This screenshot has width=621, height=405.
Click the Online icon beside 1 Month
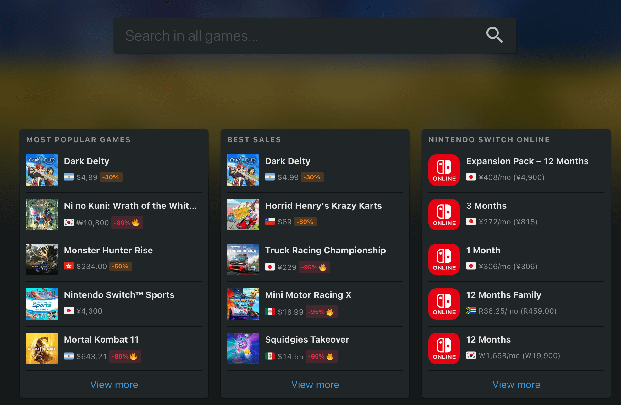click(444, 259)
